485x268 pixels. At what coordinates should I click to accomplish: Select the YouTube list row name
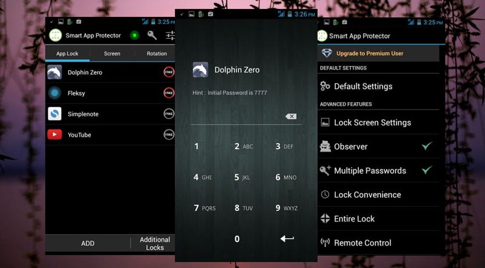(79, 135)
